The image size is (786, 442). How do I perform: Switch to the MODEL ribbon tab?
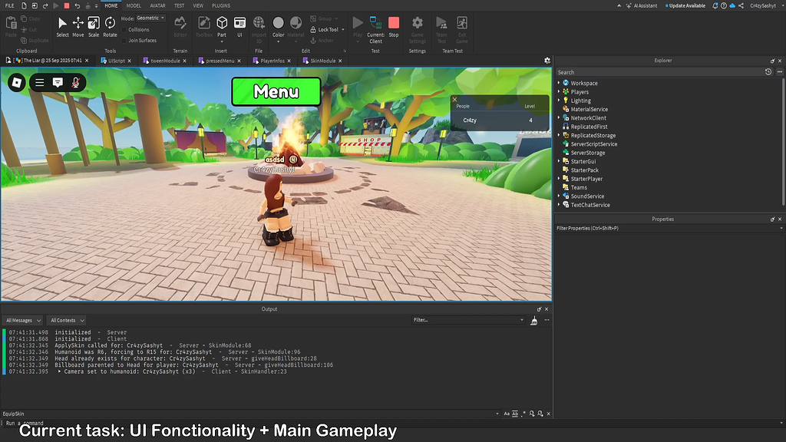click(x=134, y=5)
